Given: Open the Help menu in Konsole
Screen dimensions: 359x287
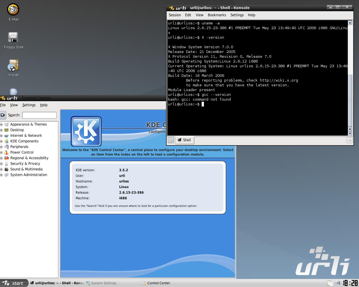Looking at the screenshot, I should tap(252, 15).
